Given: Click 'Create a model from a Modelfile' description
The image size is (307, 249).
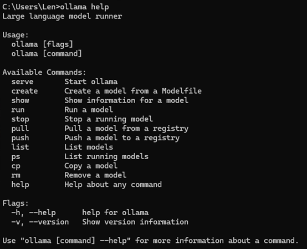Looking at the screenshot, I should point(133,91).
